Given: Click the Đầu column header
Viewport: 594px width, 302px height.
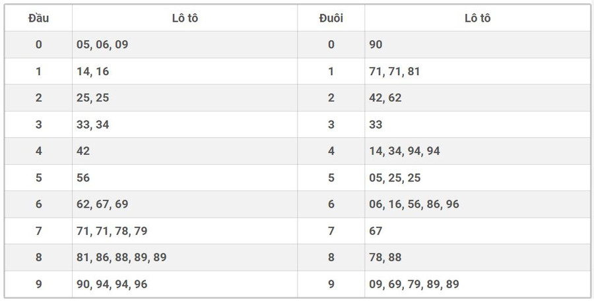Looking at the screenshot, I should [x=38, y=18].
